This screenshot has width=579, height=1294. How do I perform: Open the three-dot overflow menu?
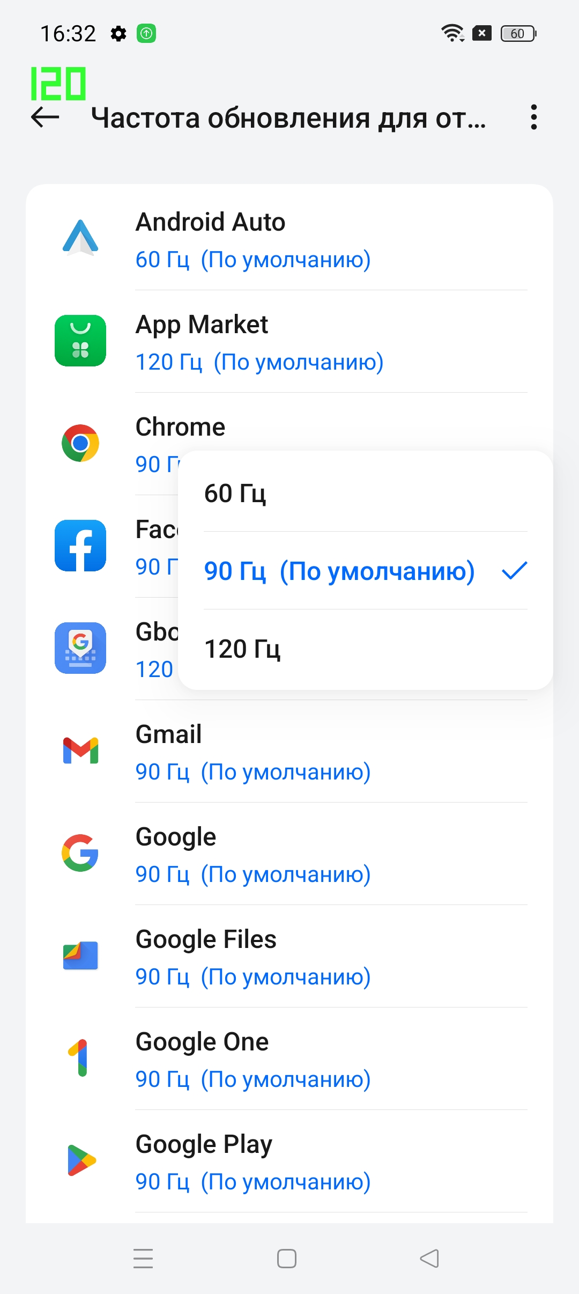pyautogui.click(x=533, y=117)
